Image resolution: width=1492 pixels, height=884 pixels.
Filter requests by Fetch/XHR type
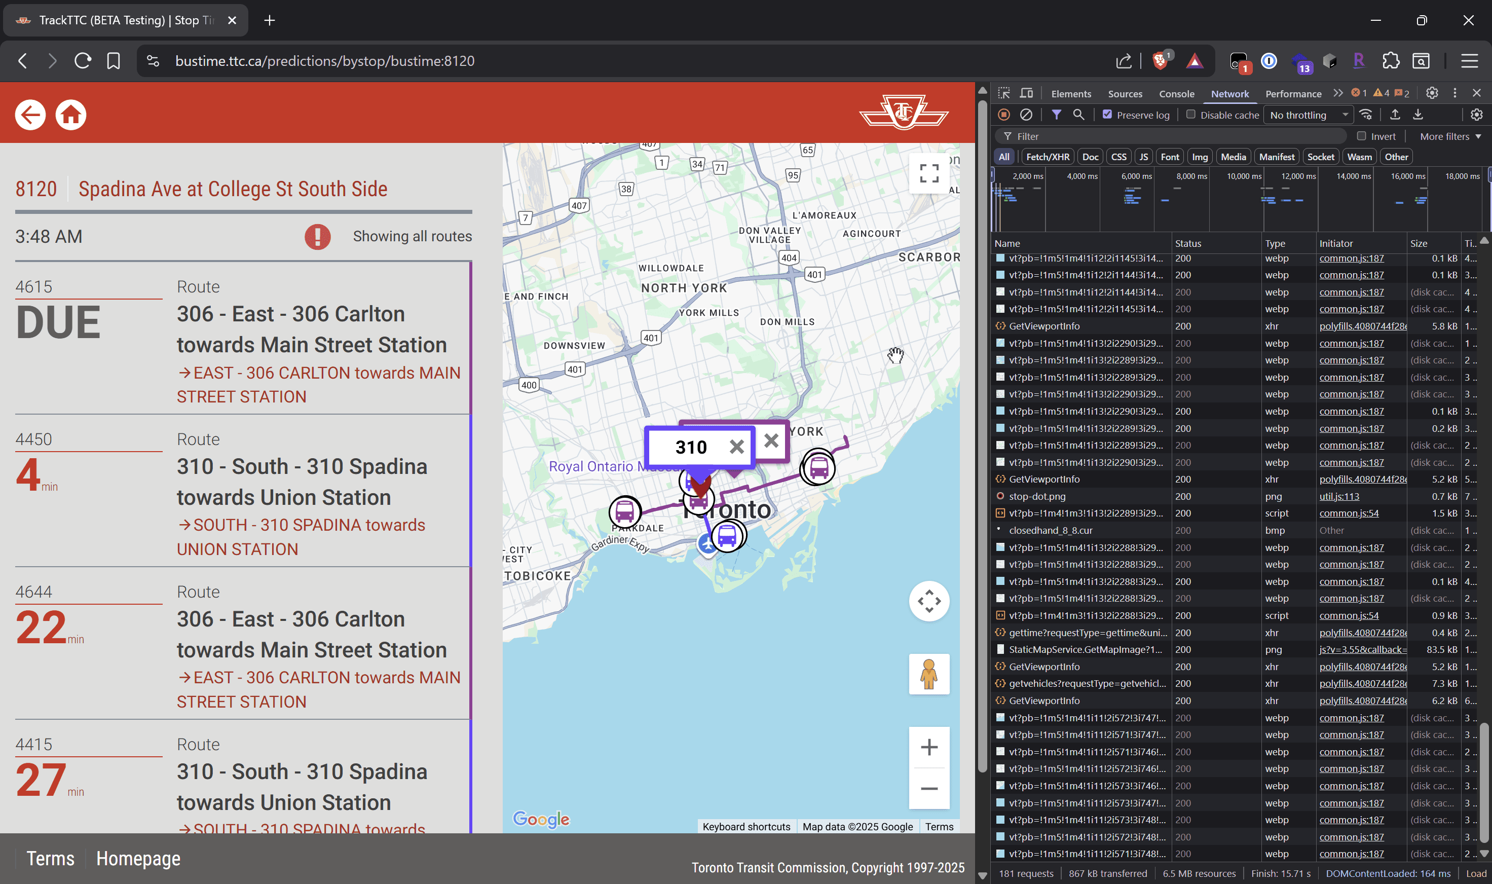click(1047, 157)
